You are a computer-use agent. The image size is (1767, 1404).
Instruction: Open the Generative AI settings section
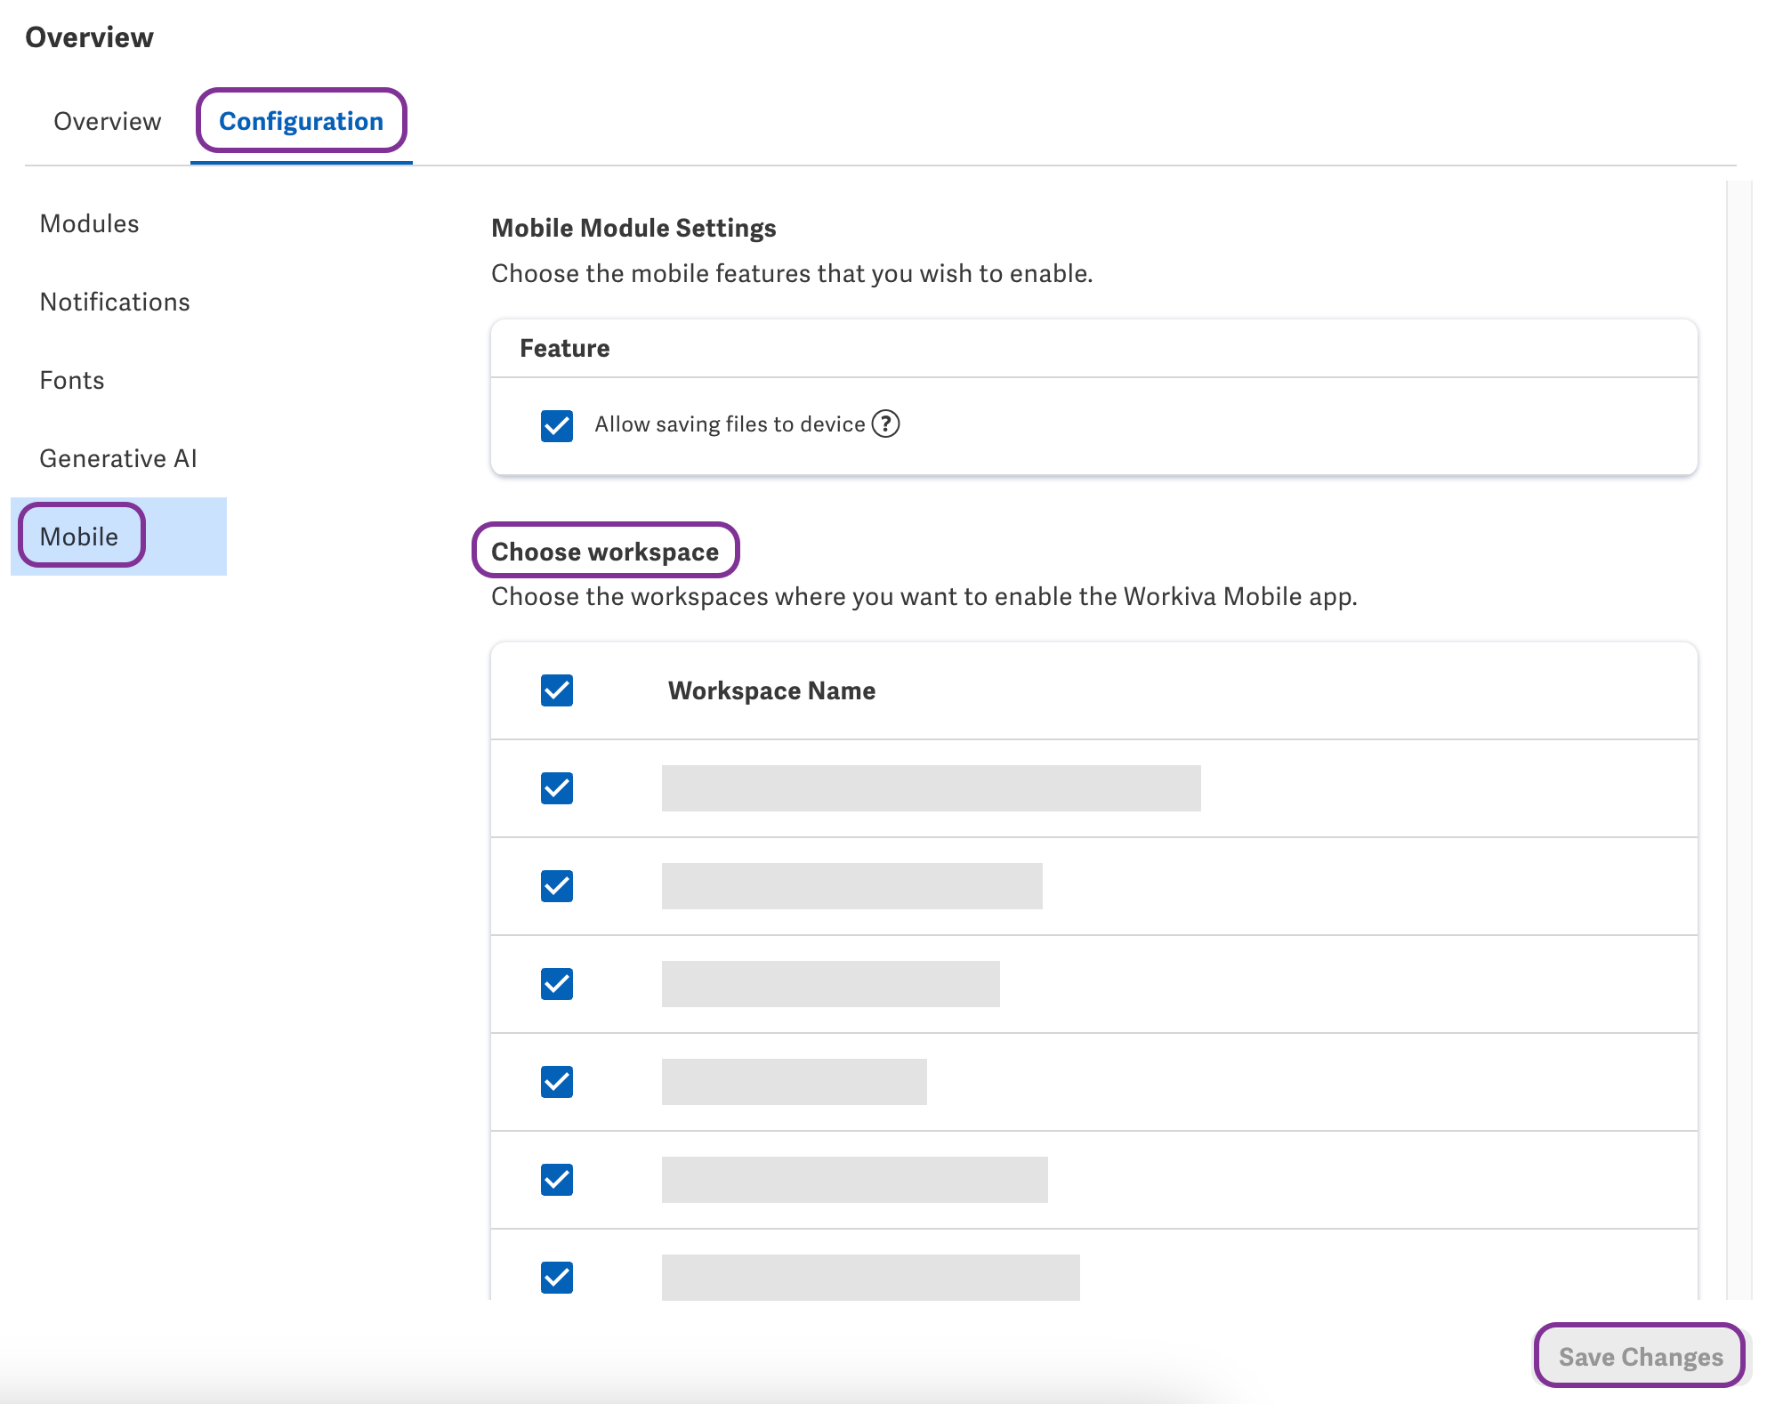tap(117, 458)
